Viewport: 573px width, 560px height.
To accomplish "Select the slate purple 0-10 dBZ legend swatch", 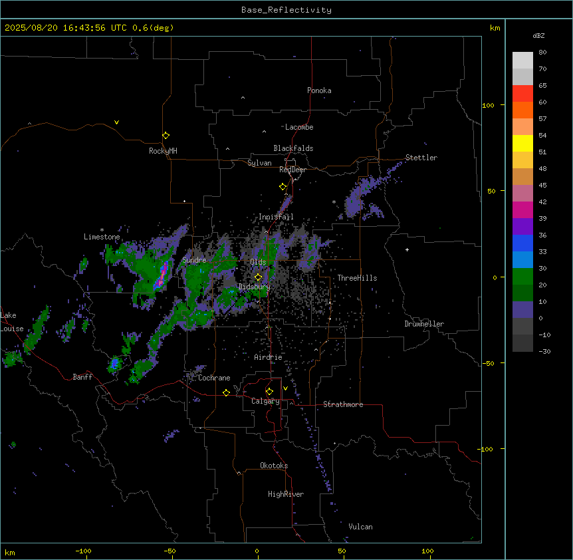I will pyautogui.click(x=522, y=310).
